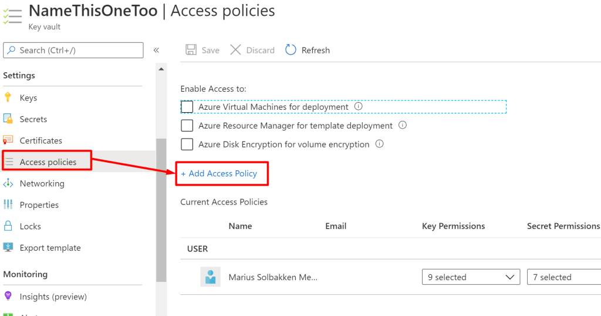Enable Azure Virtual Machines for deployment checkbox
The width and height of the screenshot is (601, 316).
point(187,107)
